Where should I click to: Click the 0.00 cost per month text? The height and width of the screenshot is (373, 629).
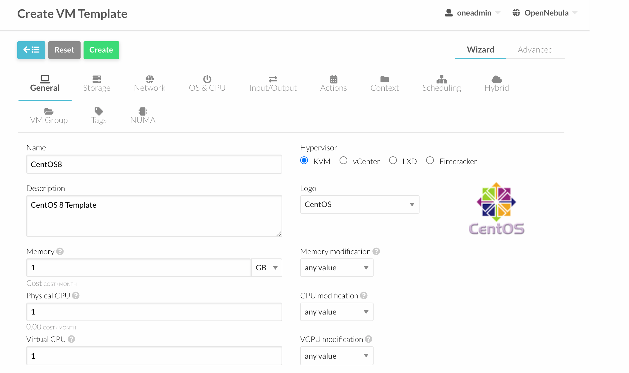51,327
